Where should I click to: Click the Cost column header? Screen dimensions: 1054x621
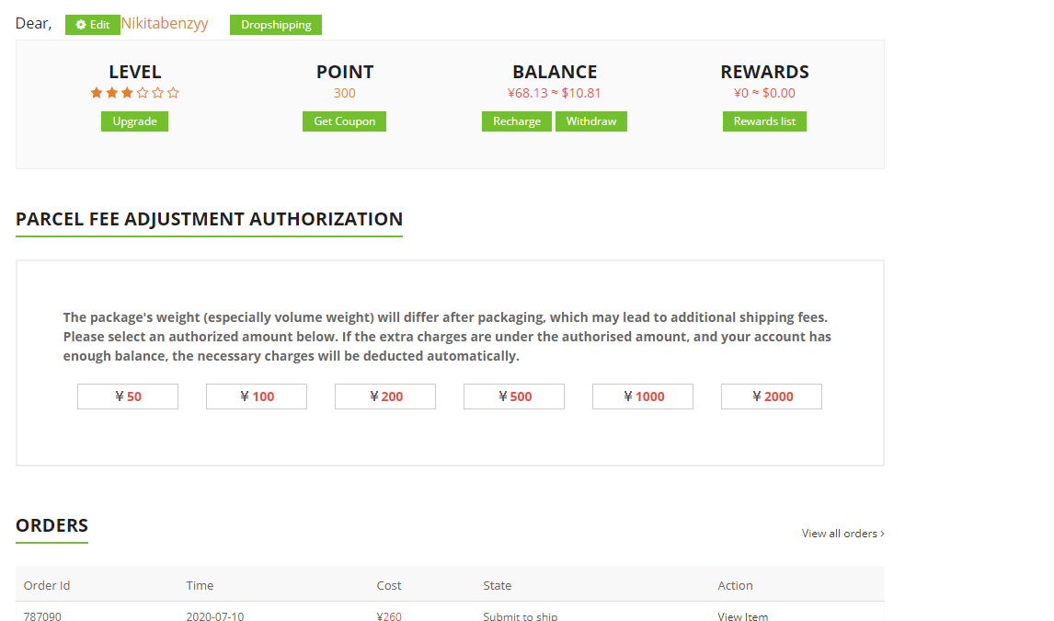point(389,585)
